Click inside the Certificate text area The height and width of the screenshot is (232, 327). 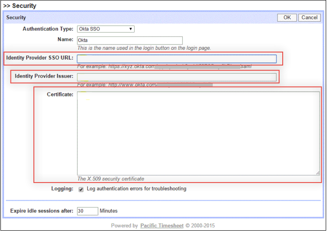tap(198, 133)
